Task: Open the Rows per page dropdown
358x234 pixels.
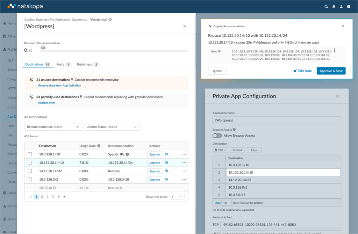Action: pyautogui.click(x=177, y=197)
